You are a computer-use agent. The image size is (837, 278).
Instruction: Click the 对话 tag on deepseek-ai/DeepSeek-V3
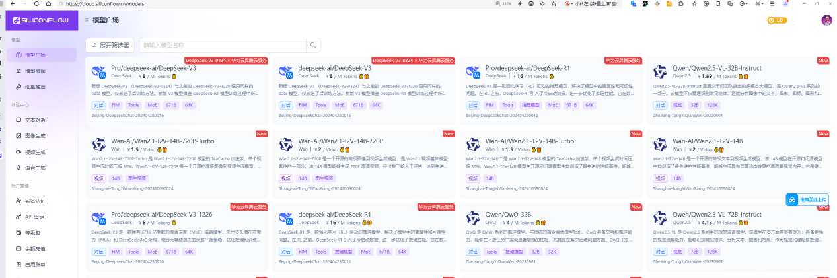[x=286, y=105]
